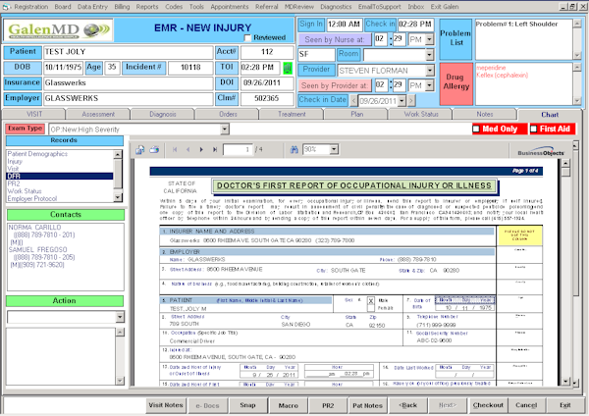Click the print report icon
Image resolution: width=589 pixels, height=416 pixels.
152,149
